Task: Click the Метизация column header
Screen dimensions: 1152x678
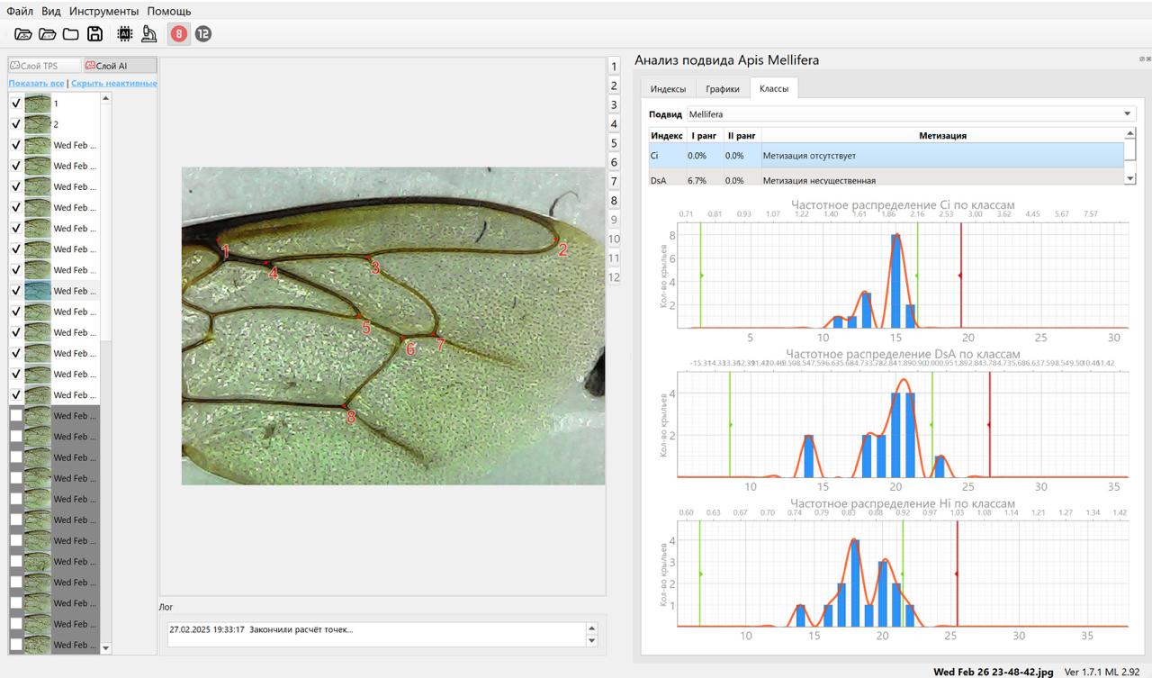Action: [x=942, y=135]
